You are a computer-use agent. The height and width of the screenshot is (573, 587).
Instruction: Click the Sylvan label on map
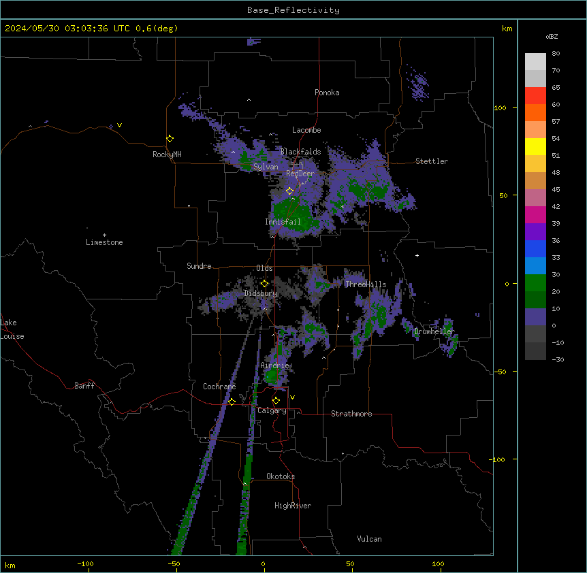[266, 167]
